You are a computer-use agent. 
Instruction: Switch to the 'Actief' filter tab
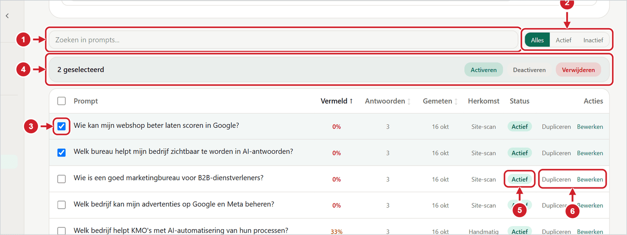click(x=563, y=40)
